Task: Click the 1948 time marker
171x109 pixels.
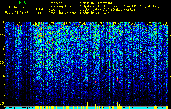Action: (132, 23)
